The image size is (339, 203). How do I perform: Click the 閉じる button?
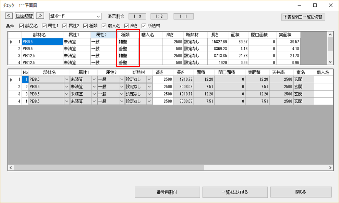coord(301,192)
